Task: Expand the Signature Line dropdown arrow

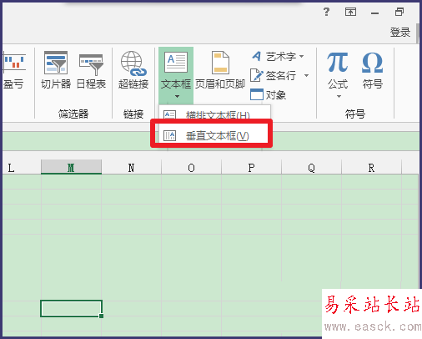Action: pyautogui.click(x=306, y=75)
